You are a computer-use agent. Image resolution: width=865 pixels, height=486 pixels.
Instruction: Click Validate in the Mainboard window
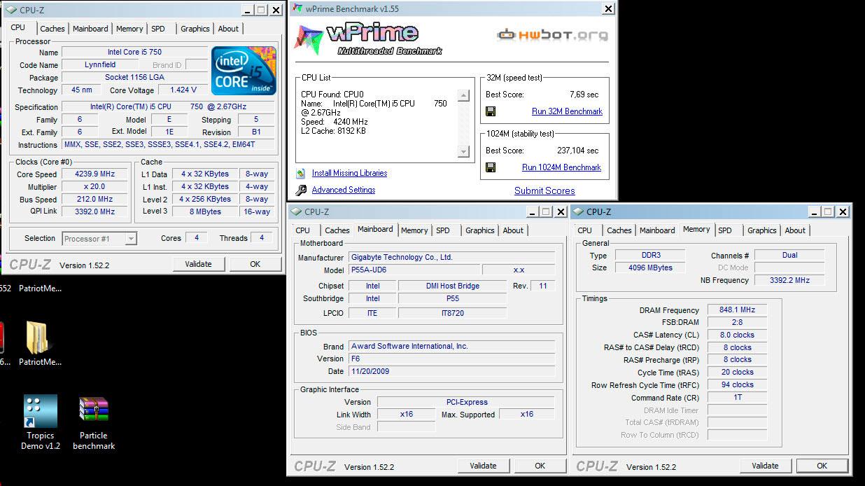[x=483, y=466]
